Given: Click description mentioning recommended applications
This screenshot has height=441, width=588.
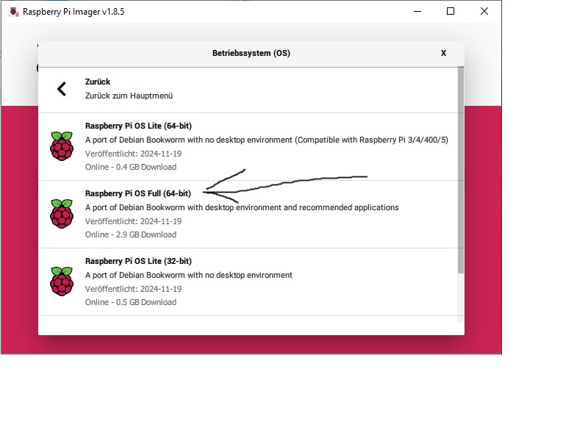Looking at the screenshot, I should coord(242,207).
